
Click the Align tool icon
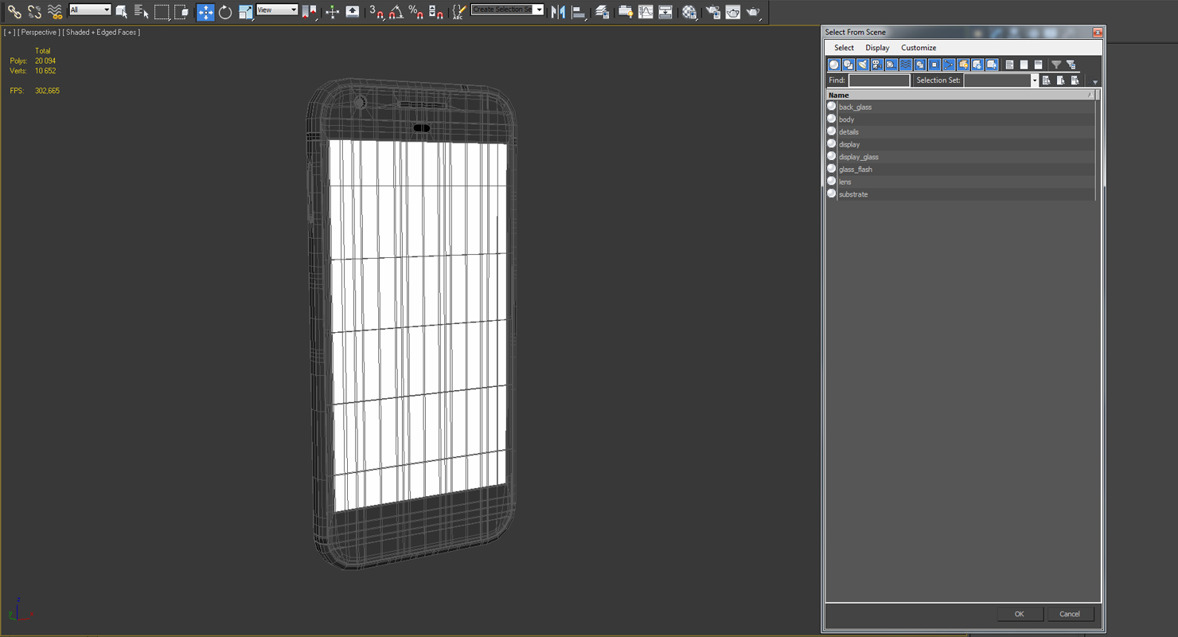[x=579, y=12]
